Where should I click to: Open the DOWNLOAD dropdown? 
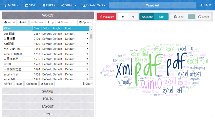click(x=94, y=5)
